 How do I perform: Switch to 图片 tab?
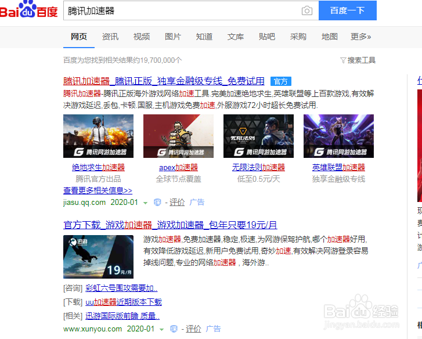tap(173, 37)
